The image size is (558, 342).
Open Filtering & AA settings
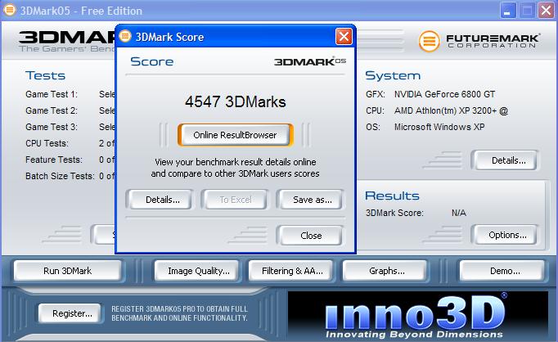click(x=292, y=271)
